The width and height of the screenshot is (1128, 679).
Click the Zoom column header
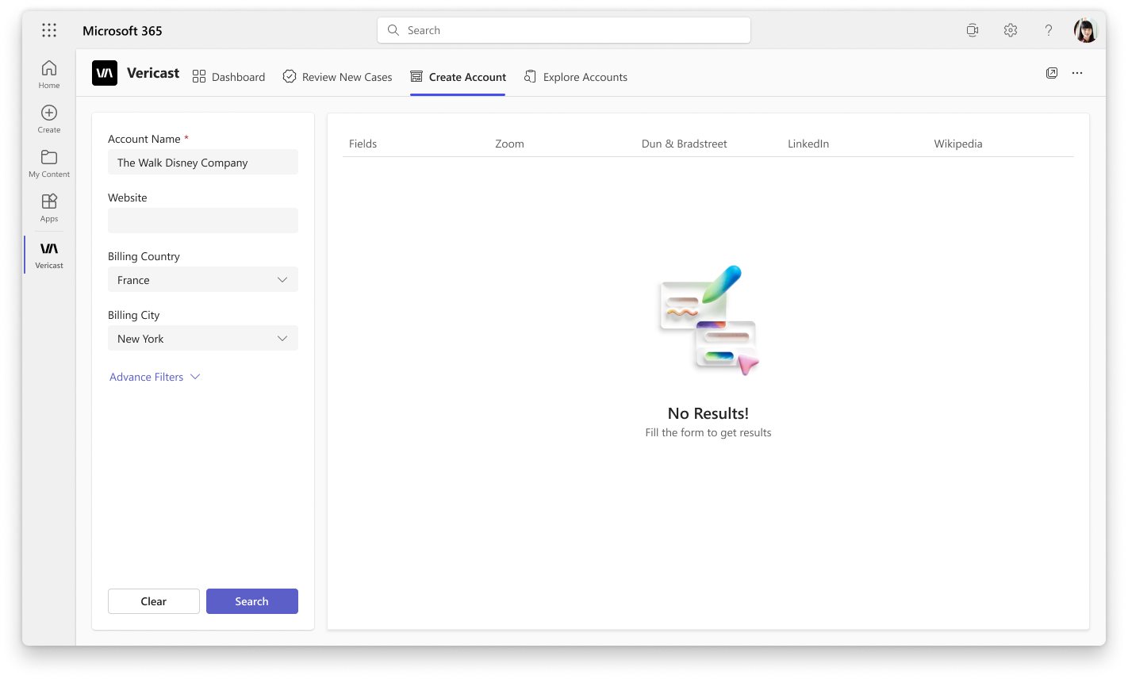[509, 144]
